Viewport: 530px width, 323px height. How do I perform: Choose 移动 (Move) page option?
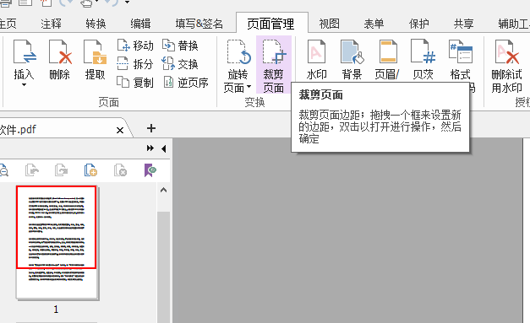click(135, 46)
